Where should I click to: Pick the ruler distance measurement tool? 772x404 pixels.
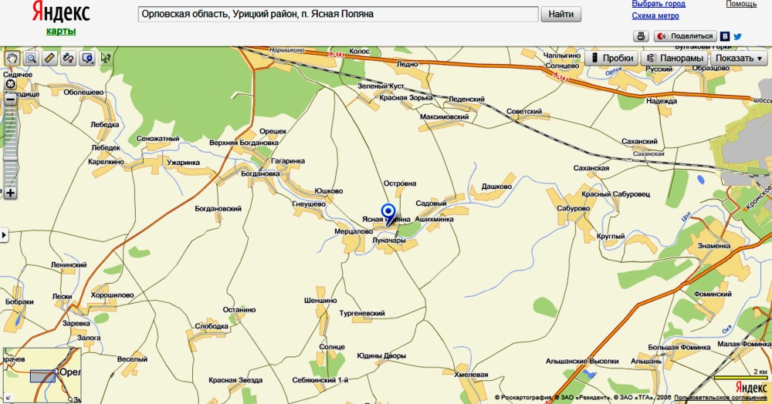click(x=49, y=58)
